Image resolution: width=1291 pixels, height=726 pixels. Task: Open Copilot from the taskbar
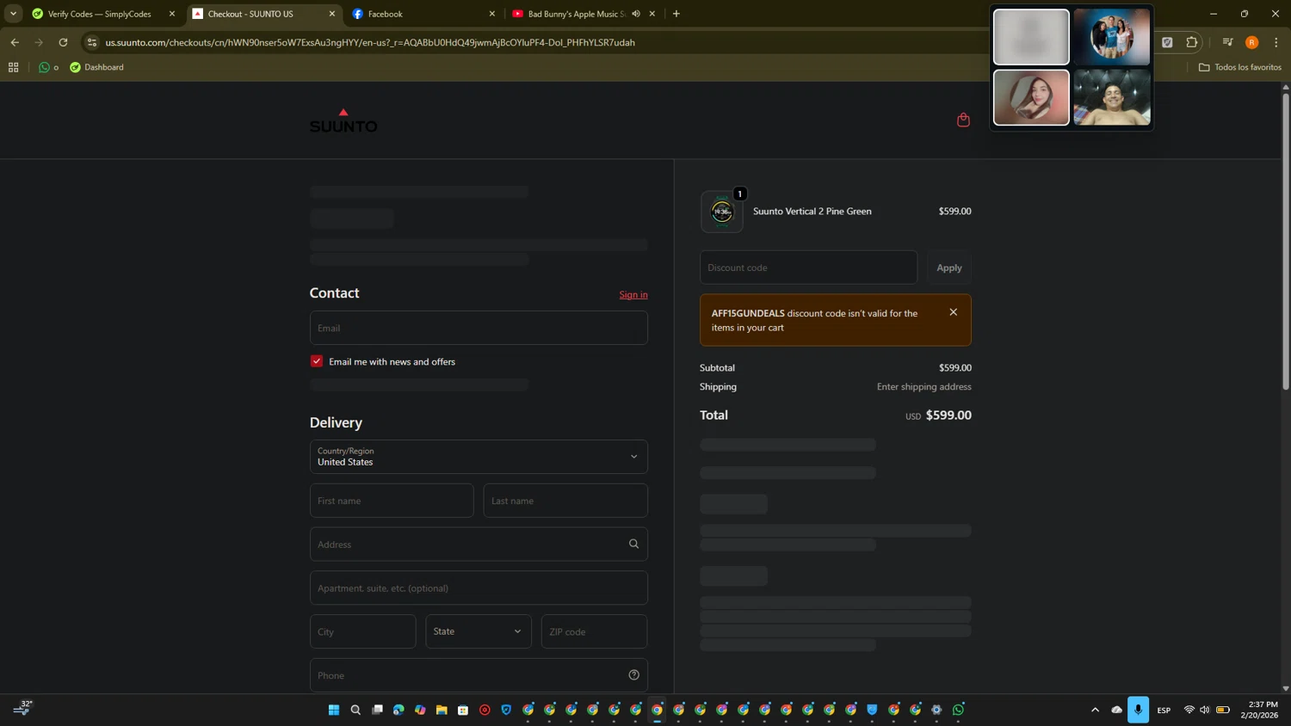click(420, 710)
